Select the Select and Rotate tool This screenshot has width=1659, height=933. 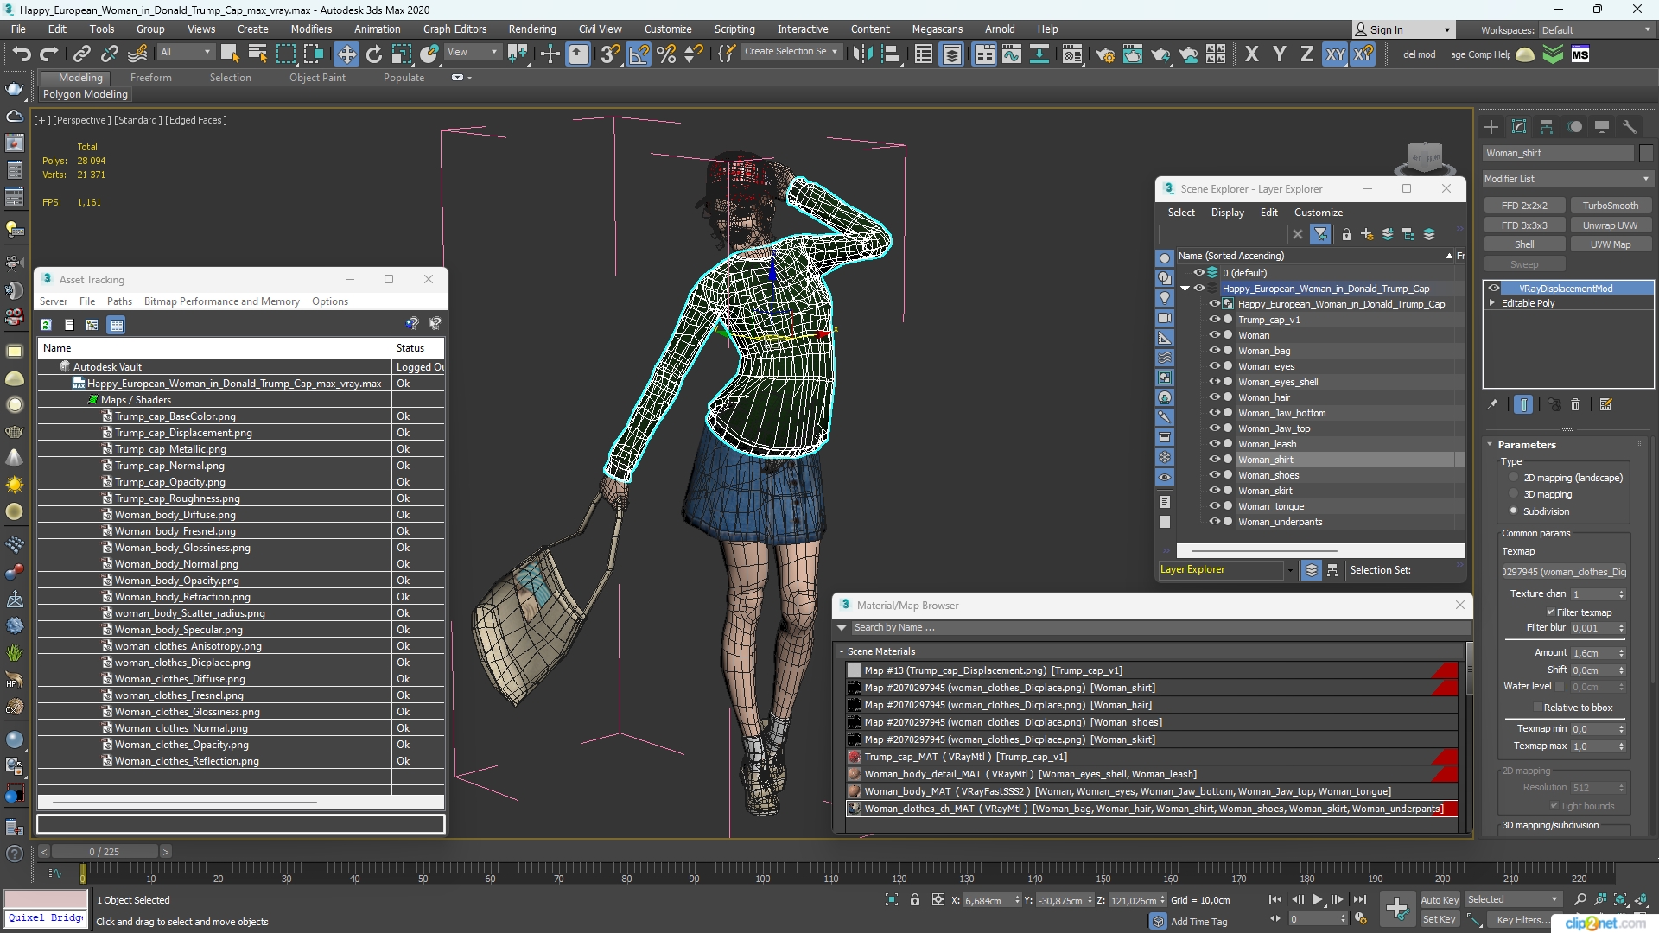[373, 54]
